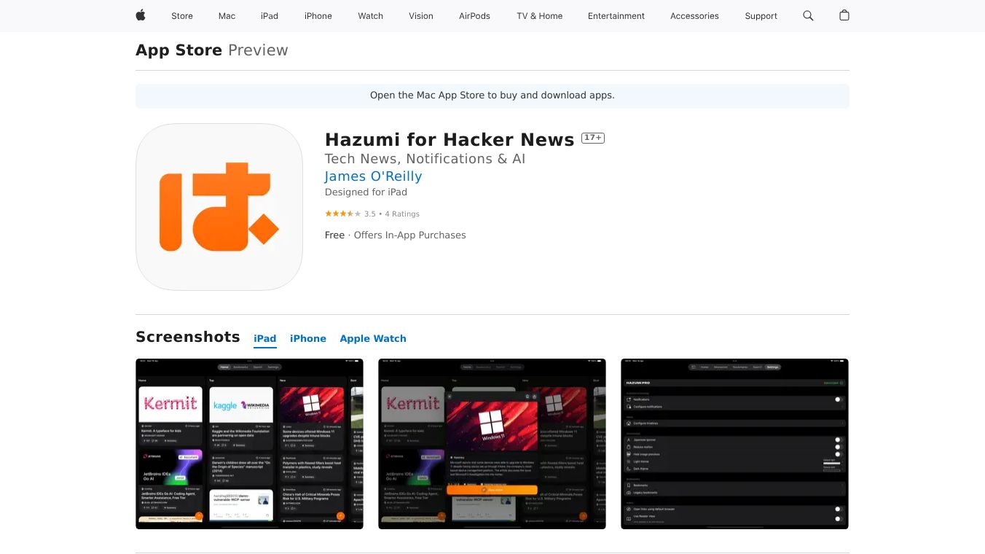Screen dimensions: 985x554
Task: Open the shopping bag icon
Action: [844, 15]
